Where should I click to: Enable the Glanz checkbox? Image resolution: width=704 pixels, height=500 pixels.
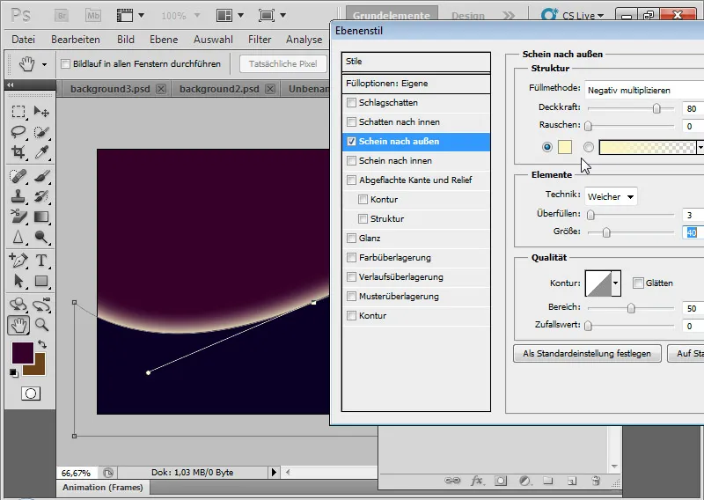tap(351, 238)
